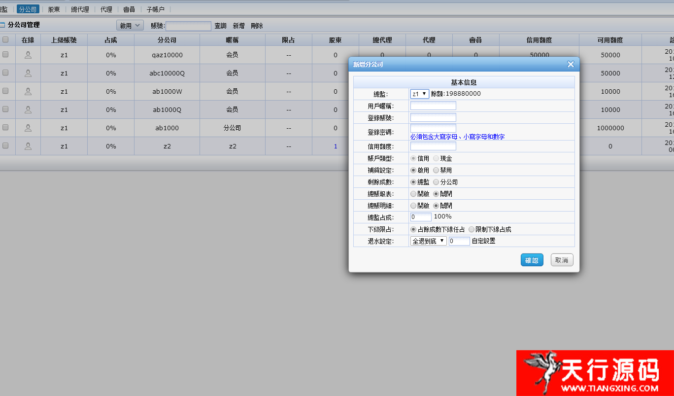Click the 新增 link in toolbar
This screenshot has width=674, height=396.
[x=238, y=26]
